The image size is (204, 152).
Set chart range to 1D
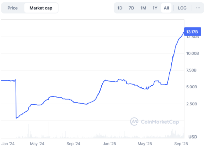pos(120,8)
